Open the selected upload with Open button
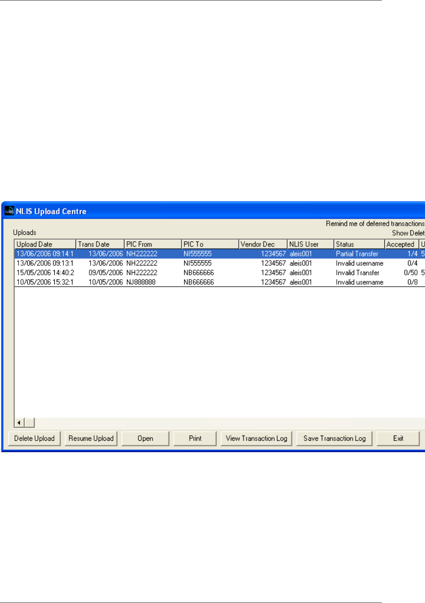 [145, 438]
